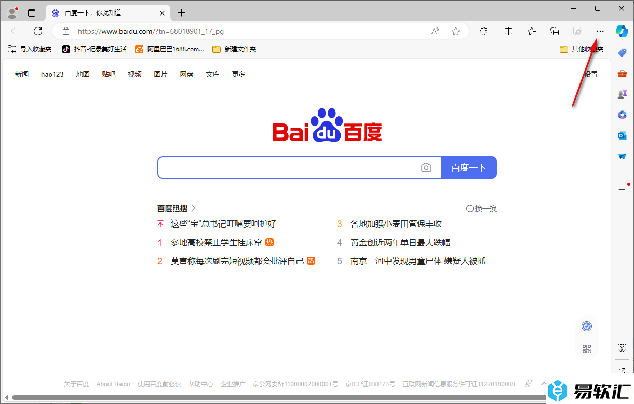Open 帮助中心 footer link
Image resolution: width=634 pixels, height=404 pixels.
click(x=201, y=384)
